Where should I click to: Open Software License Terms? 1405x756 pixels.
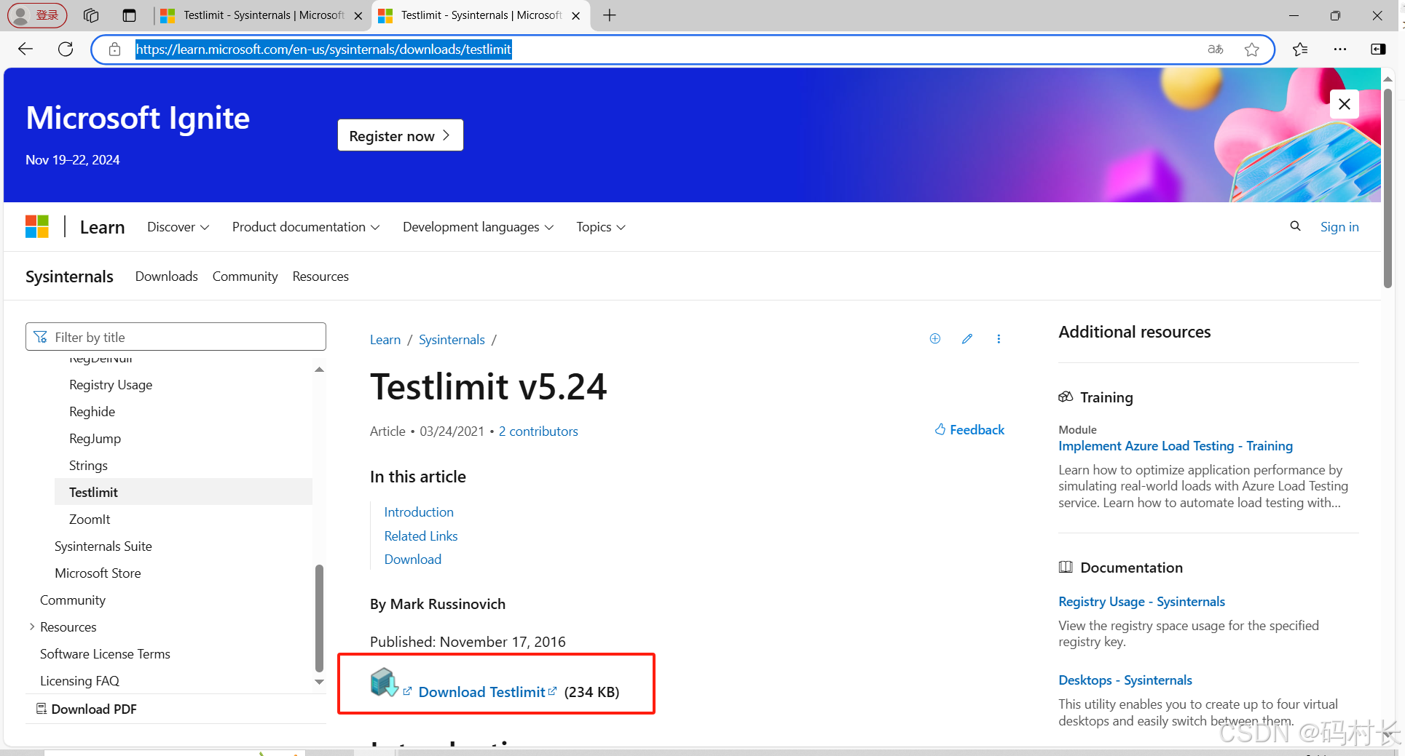point(105,654)
